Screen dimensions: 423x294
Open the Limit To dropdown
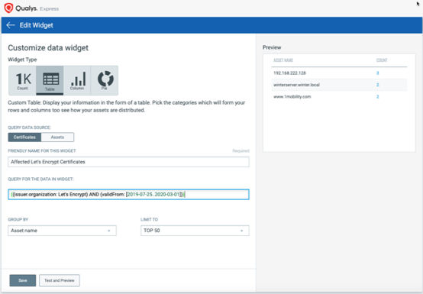[195, 231]
